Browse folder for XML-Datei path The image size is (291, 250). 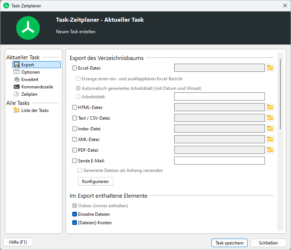(x=270, y=139)
